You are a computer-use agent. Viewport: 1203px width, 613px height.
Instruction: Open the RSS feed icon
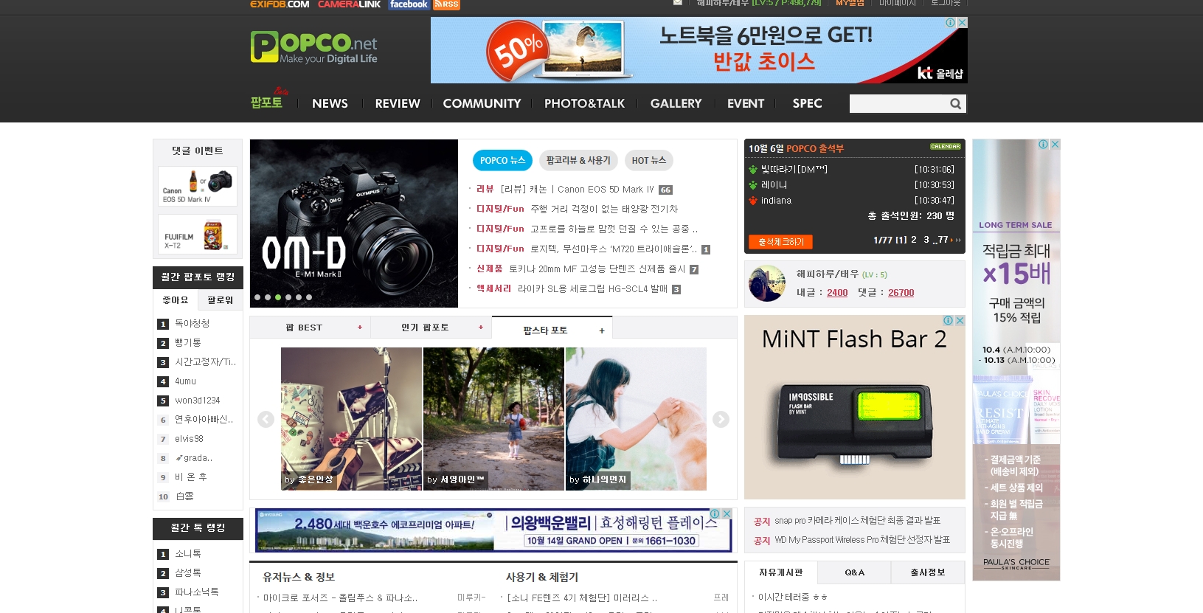click(x=446, y=4)
